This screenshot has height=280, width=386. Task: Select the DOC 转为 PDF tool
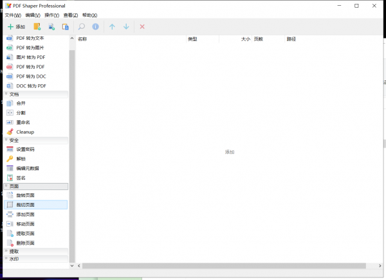36,86
